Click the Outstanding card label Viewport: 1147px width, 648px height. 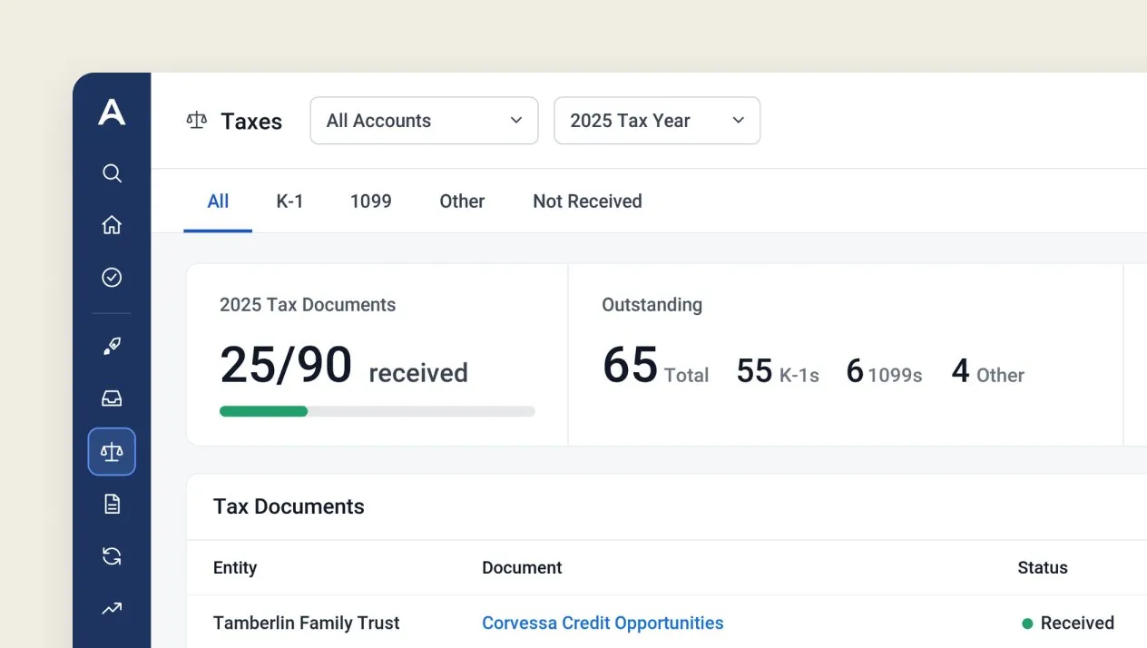coord(652,305)
